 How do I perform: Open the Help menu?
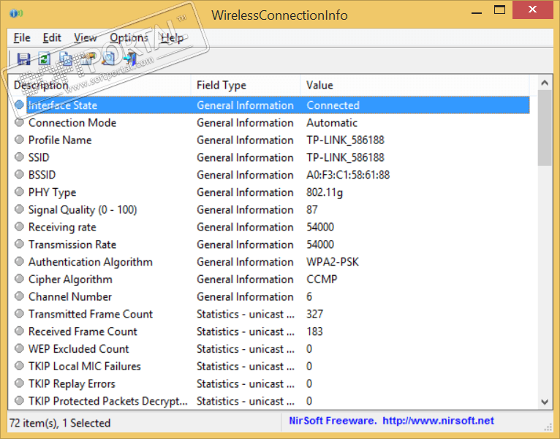(172, 37)
